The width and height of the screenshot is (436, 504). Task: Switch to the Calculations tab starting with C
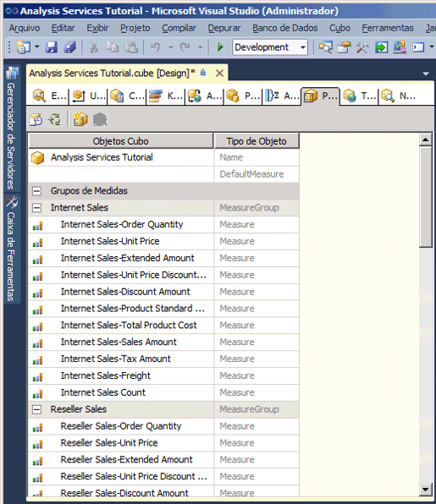[127, 96]
